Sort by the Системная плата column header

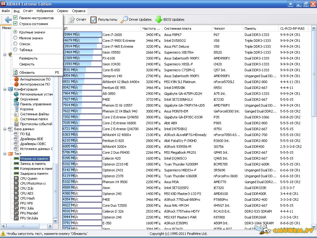(x=187, y=29)
